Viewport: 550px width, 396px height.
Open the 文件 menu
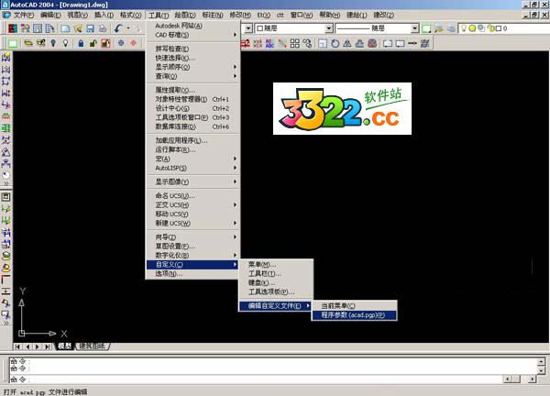[x=24, y=15]
